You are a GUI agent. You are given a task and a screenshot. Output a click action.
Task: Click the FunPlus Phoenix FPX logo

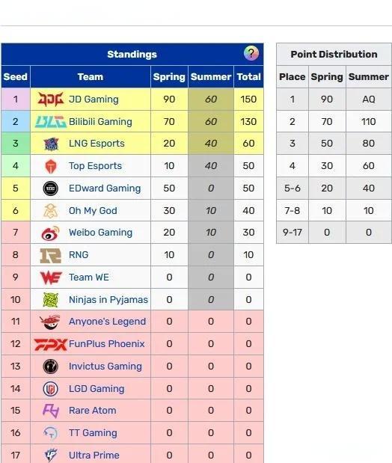point(51,344)
